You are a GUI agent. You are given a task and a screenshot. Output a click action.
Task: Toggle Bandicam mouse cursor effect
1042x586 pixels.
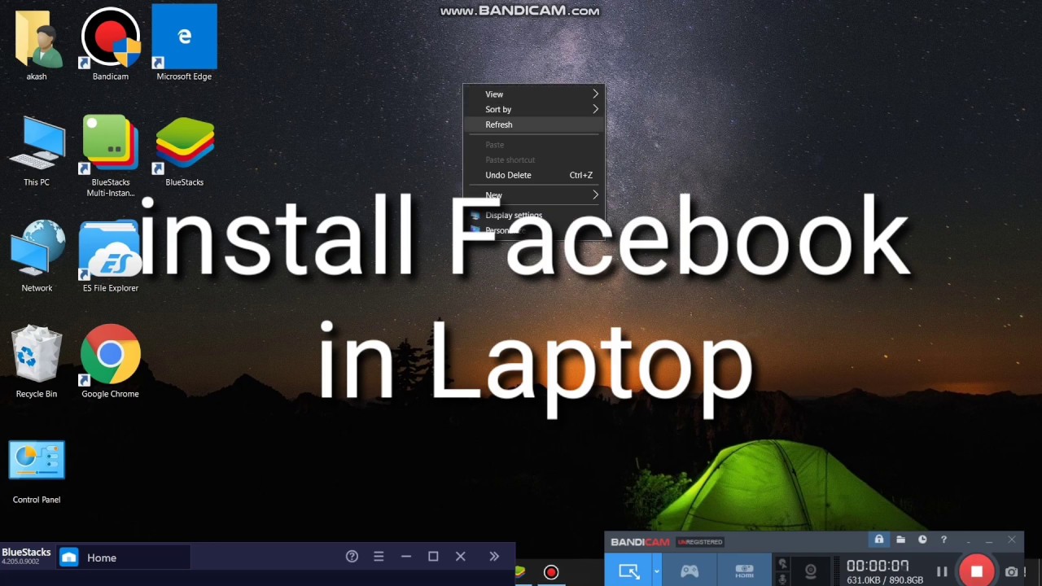tap(783, 564)
